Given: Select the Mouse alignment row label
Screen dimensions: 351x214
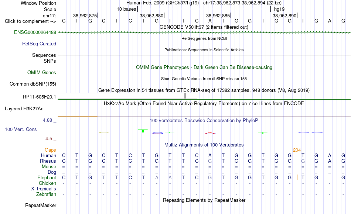Looking at the screenshot, I should tap(49, 167).
